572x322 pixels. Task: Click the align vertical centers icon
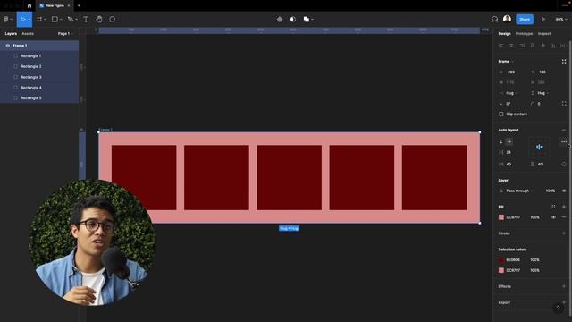pos(543,46)
